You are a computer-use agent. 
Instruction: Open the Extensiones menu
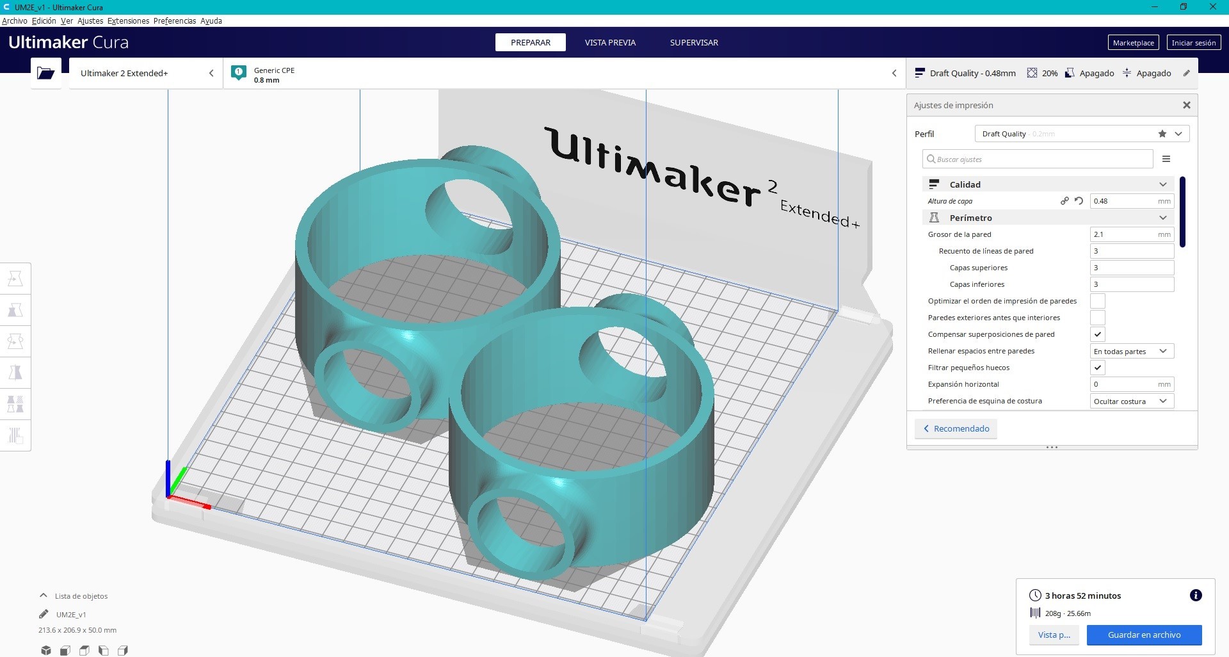pyautogui.click(x=128, y=20)
